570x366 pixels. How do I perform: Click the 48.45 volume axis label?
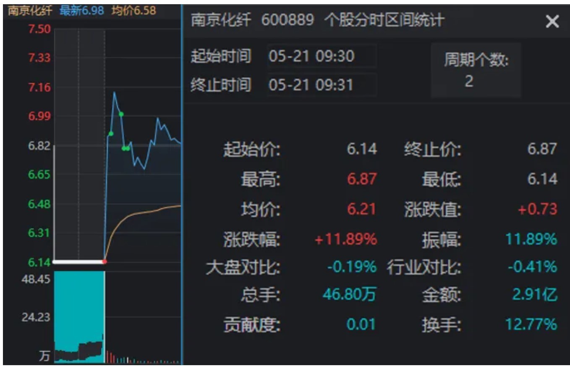pyautogui.click(x=36, y=279)
